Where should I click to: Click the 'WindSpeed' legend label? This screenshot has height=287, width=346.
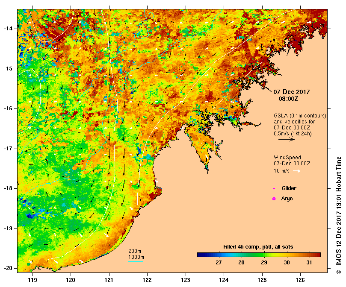[x=287, y=158]
